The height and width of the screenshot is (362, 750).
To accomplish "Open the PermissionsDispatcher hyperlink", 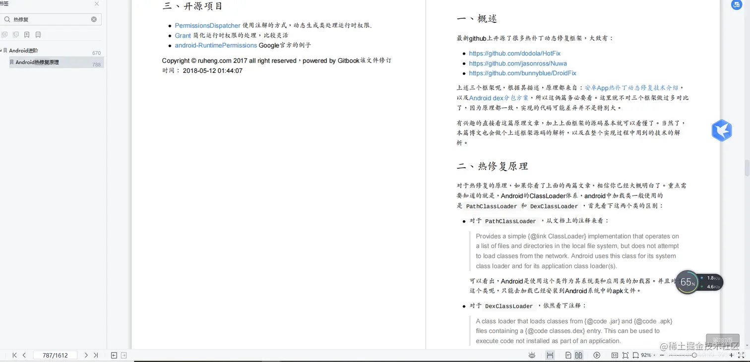I will 207,25.
